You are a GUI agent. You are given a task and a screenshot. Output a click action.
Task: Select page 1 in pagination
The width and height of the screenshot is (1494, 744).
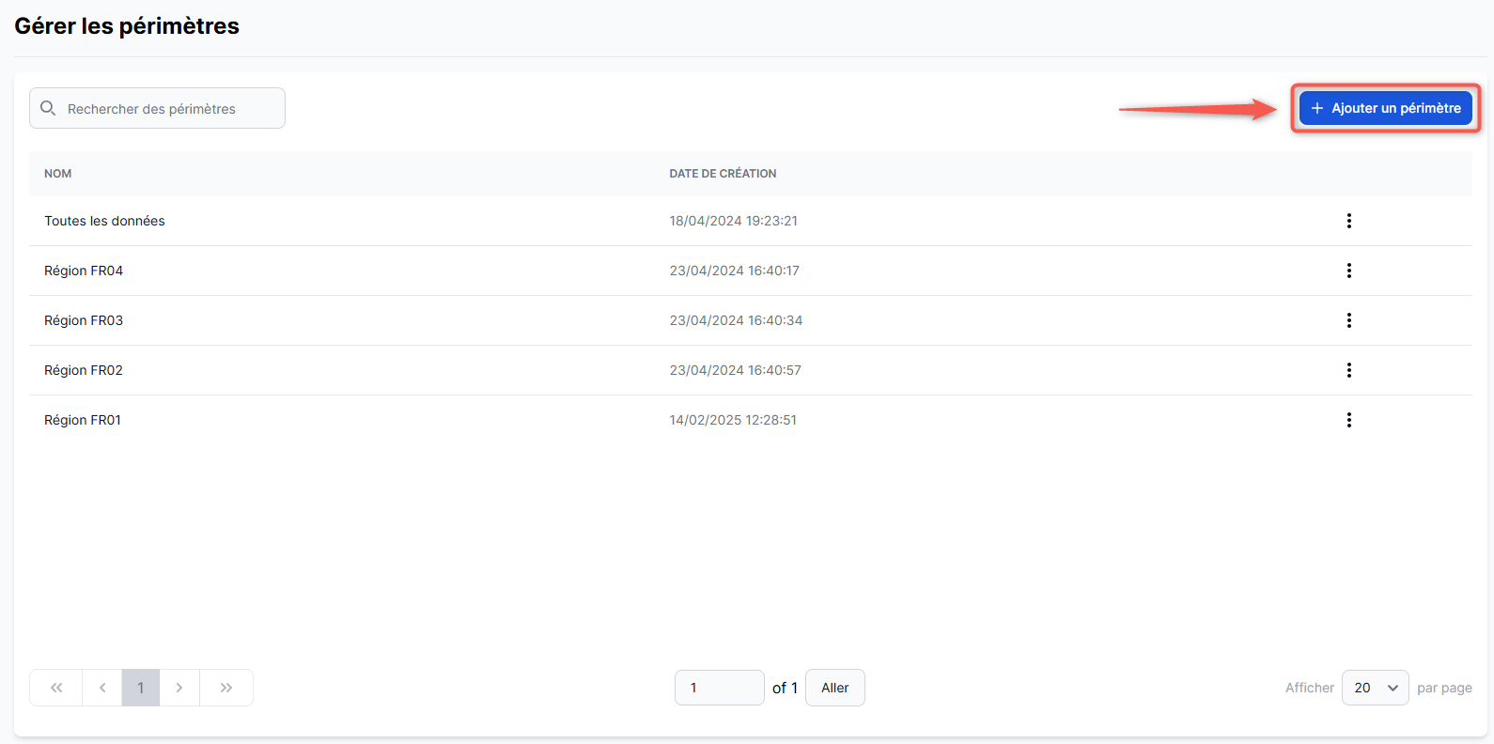point(141,688)
